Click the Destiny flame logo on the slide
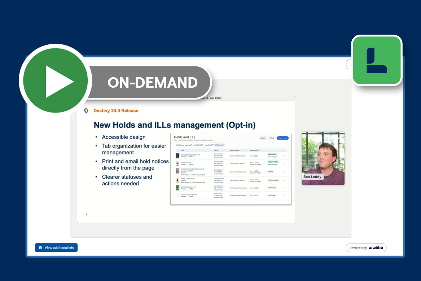This screenshot has height=281, width=421. click(86, 111)
